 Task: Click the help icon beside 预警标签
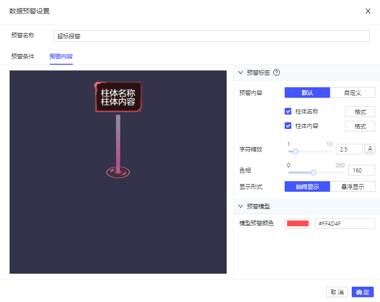click(x=276, y=72)
